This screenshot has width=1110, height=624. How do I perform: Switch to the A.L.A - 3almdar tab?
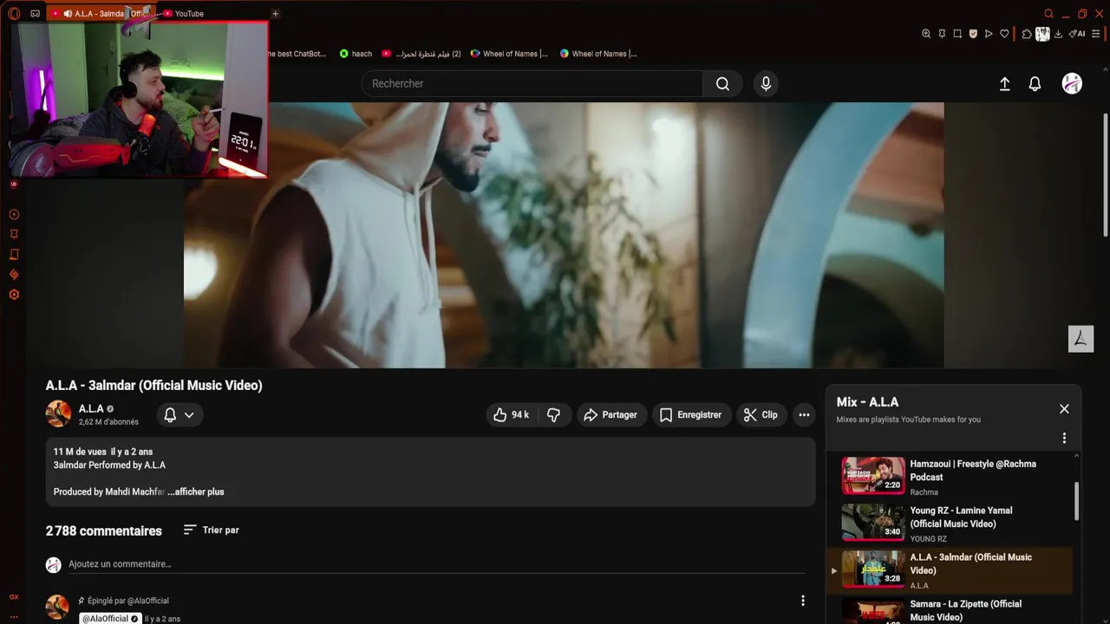[x=102, y=14]
